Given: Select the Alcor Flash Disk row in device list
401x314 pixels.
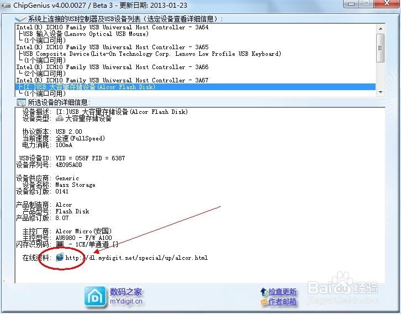Looking at the screenshot, I should pos(196,87).
